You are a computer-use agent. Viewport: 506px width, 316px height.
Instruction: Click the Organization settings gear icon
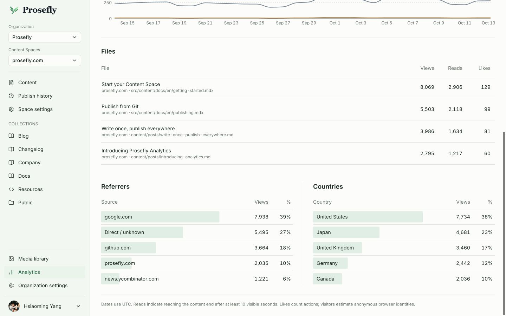[x=11, y=285]
